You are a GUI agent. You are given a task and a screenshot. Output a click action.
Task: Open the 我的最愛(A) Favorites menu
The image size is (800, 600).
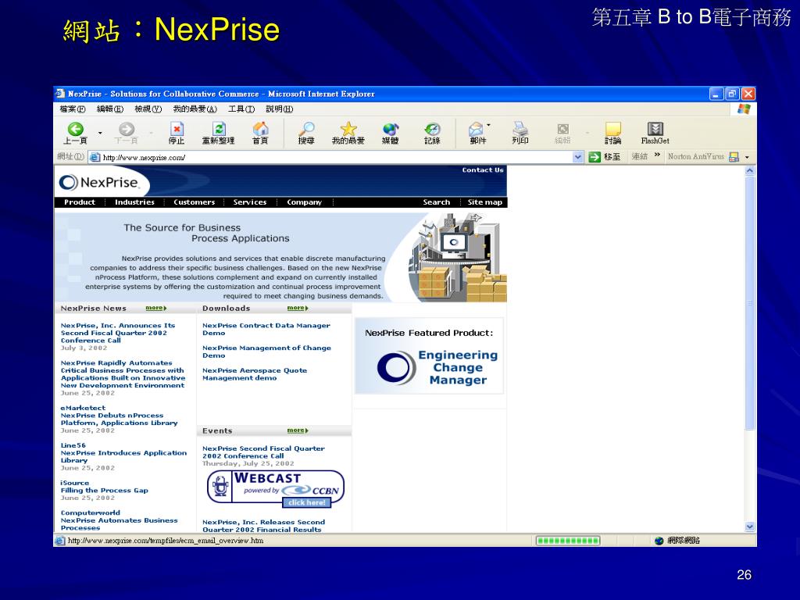(195, 109)
